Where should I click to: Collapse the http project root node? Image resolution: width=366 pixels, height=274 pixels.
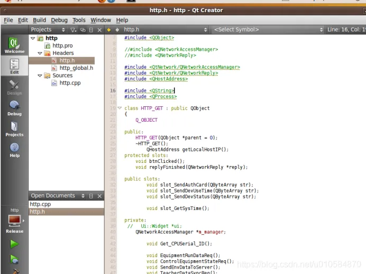33,38
